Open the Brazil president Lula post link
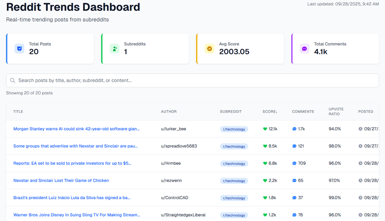This screenshot has height=221, width=385. click(71, 198)
